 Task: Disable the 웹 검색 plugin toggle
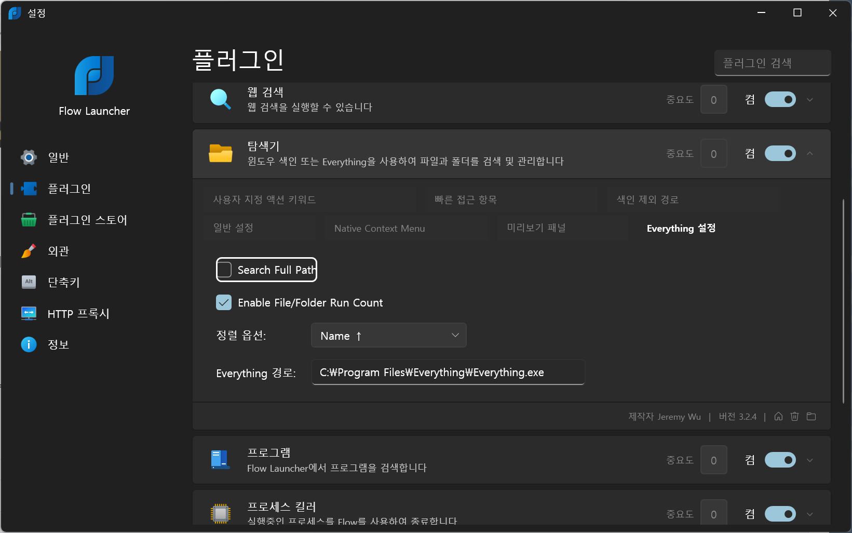point(780,100)
